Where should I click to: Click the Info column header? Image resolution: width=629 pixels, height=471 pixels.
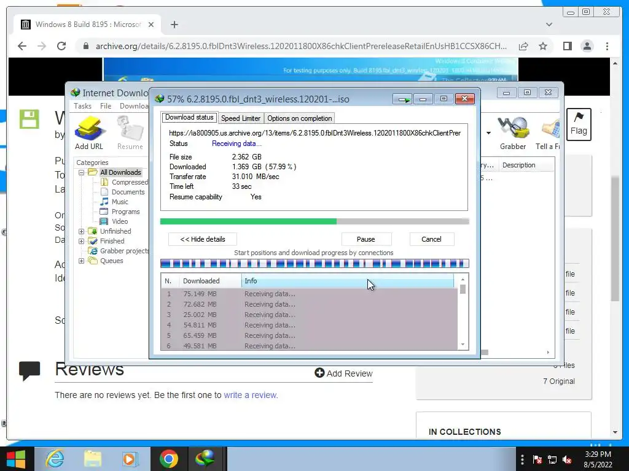pos(348,281)
